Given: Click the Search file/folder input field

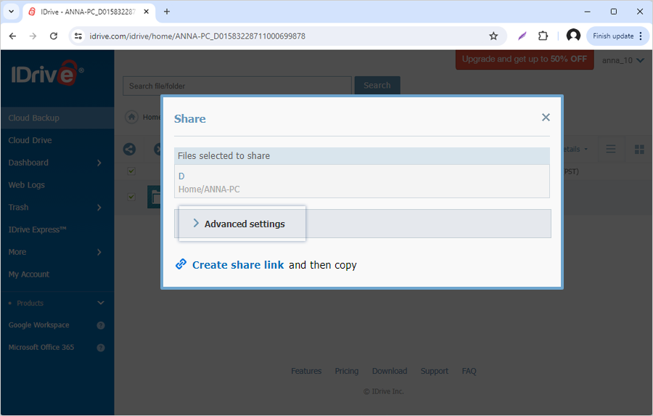Looking at the screenshot, I should click(x=237, y=86).
